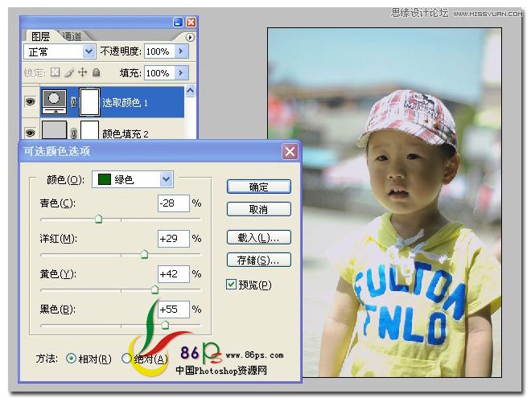Minimize the layers panel
Viewport: 531px width, 402px height.
178,23
